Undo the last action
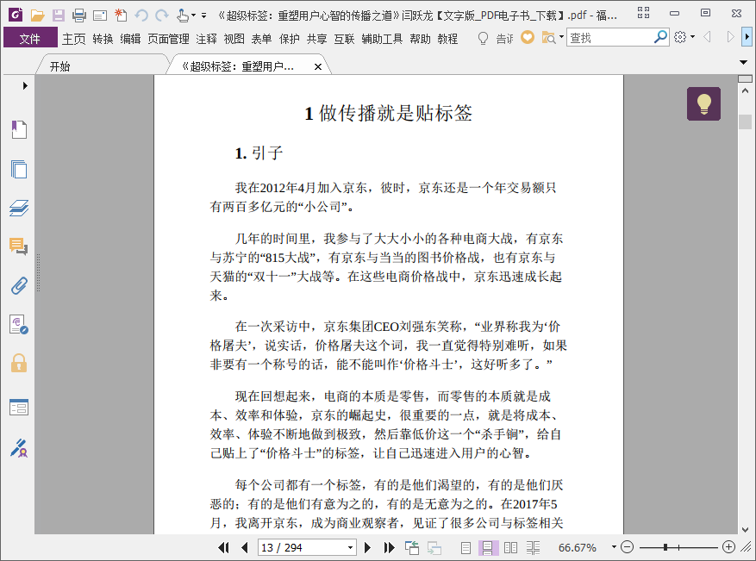The image size is (756, 561). click(x=141, y=16)
